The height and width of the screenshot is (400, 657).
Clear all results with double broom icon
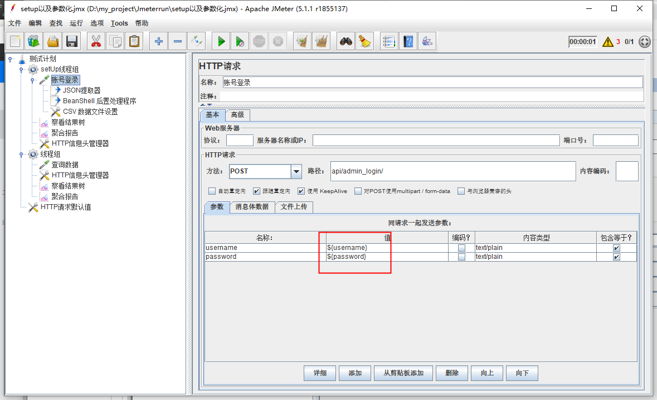(x=322, y=41)
